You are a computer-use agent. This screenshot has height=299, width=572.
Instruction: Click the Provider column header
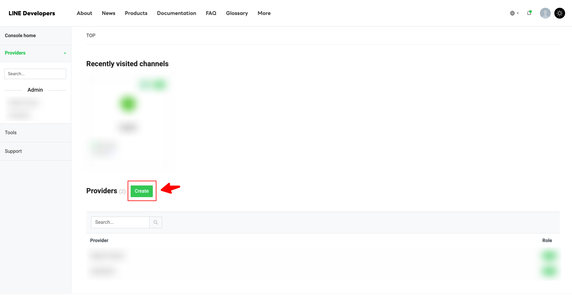[99, 241]
